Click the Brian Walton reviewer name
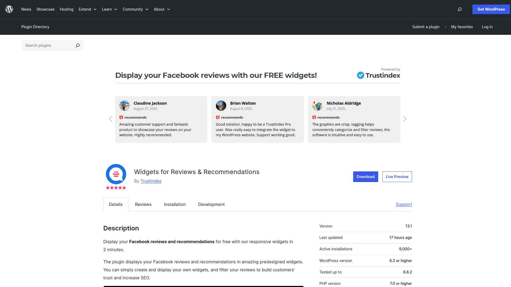The image size is (511, 287). click(243, 103)
